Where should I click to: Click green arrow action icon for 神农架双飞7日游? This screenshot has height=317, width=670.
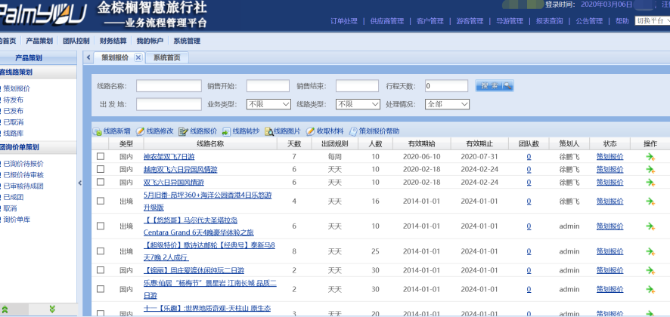tap(650, 157)
